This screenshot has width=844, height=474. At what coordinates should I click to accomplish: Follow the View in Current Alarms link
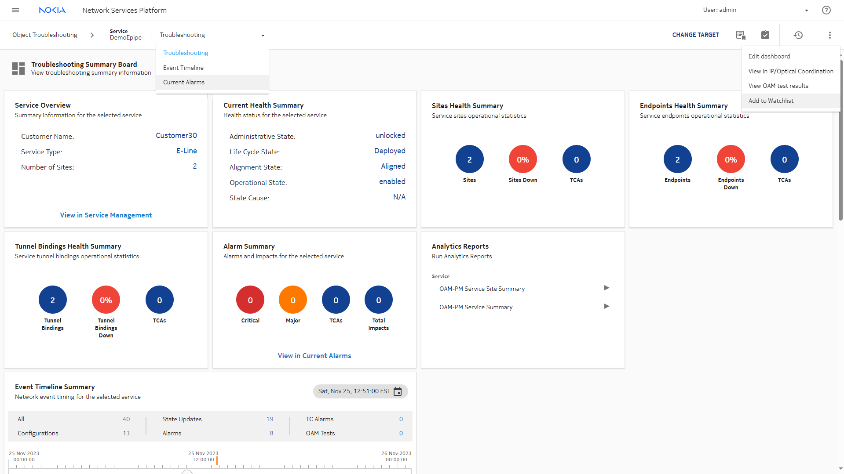[x=314, y=356]
